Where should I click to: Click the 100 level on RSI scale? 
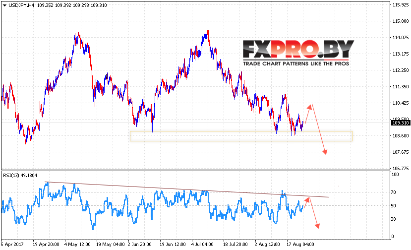pos(395,175)
